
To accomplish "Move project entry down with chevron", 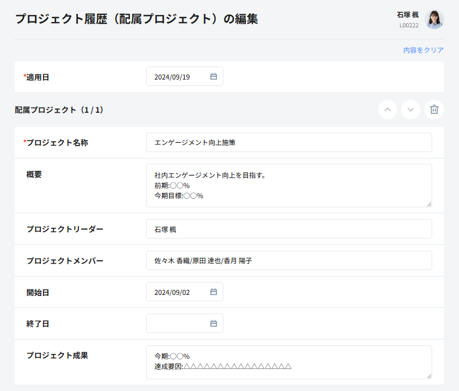I will pyautogui.click(x=411, y=110).
